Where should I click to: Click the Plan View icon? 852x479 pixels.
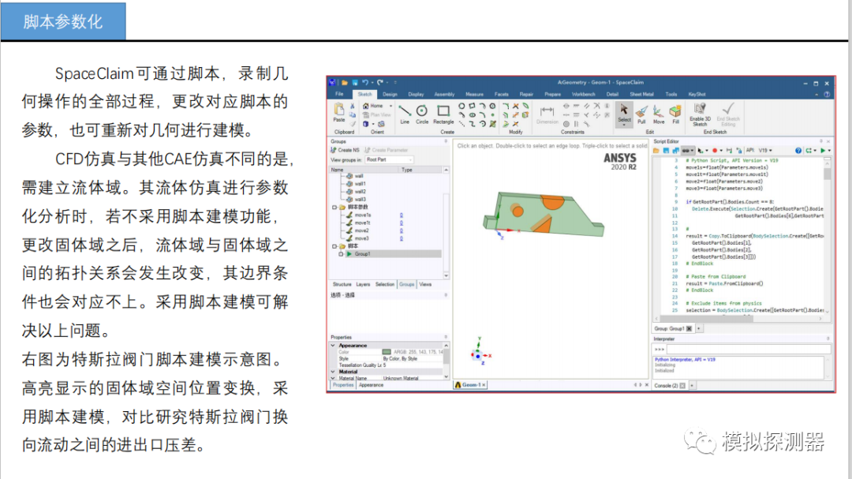(366, 114)
